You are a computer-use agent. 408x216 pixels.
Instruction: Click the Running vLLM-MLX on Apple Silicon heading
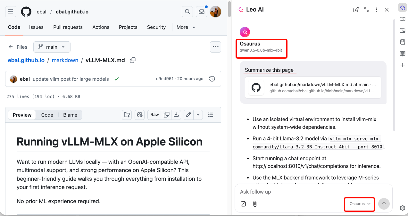tap(110, 142)
